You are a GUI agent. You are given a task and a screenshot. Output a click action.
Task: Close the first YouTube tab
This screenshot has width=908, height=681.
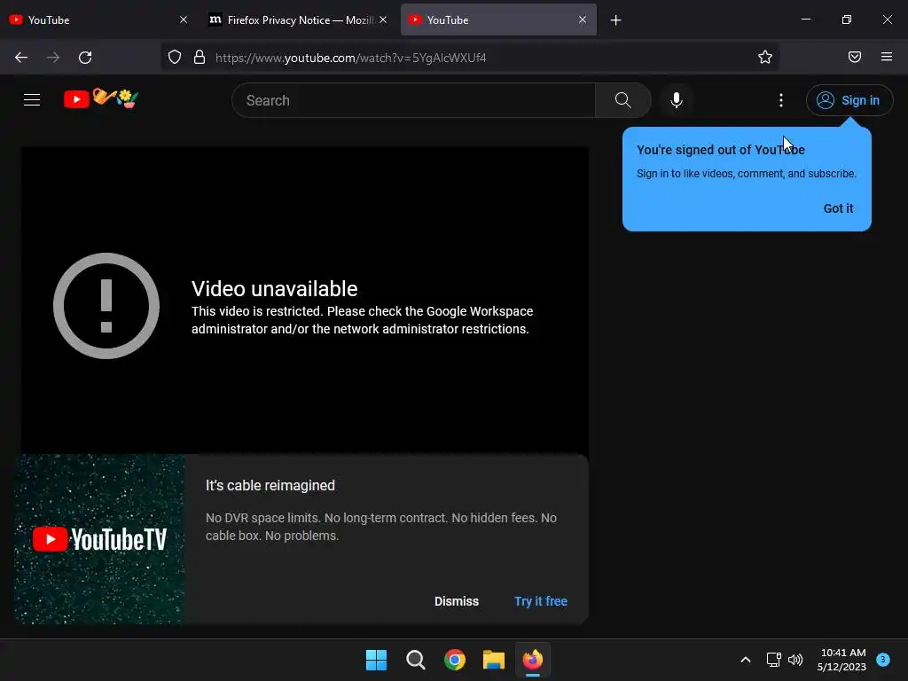(183, 20)
